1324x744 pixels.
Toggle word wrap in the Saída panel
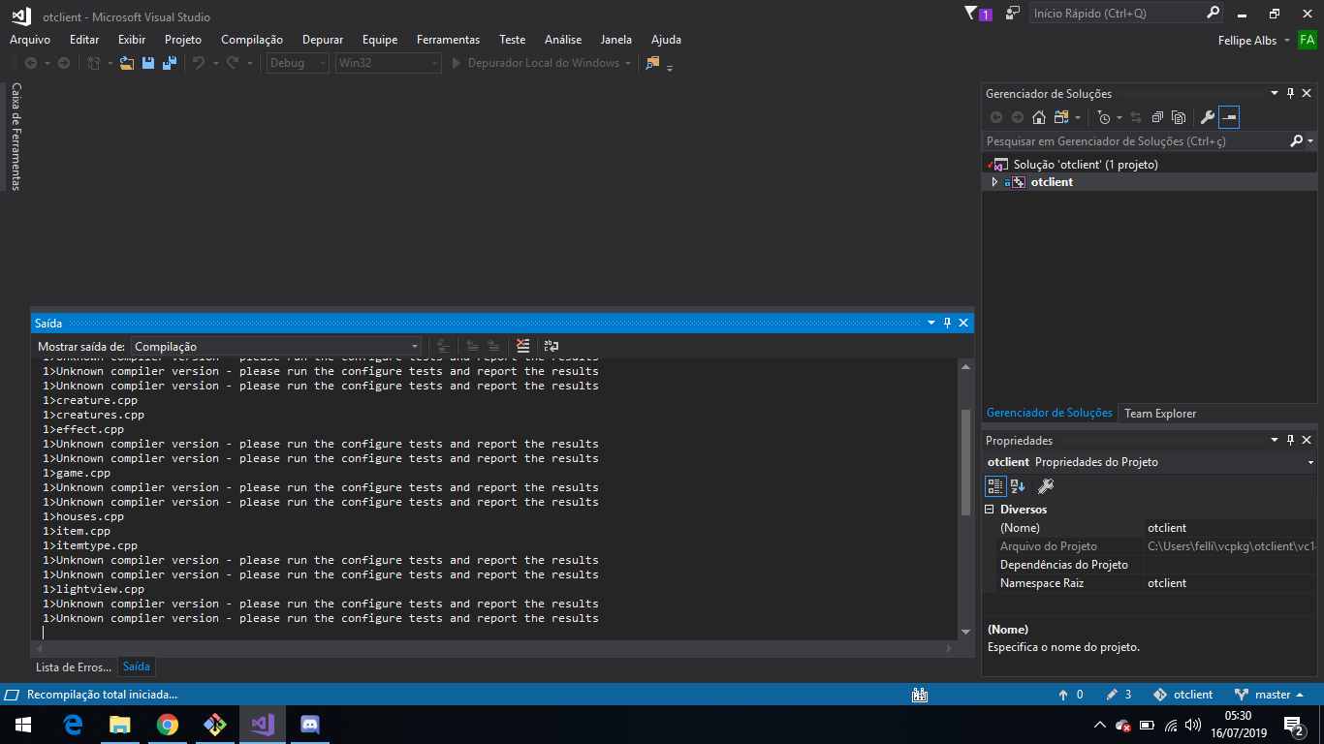(x=552, y=346)
